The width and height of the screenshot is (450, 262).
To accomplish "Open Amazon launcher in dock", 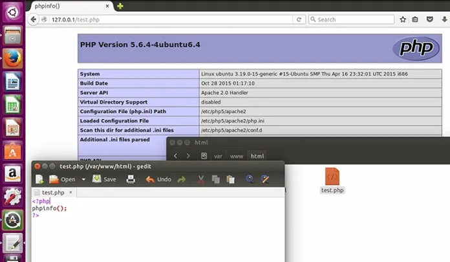I will click(12, 174).
